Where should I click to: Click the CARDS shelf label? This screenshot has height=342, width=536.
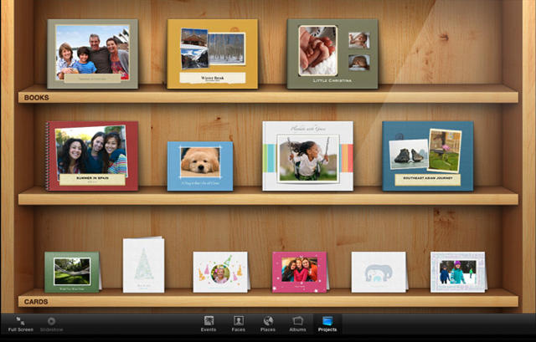(x=36, y=302)
